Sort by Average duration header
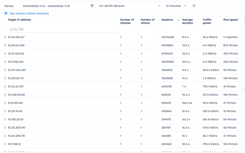This screenshot has width=245, height=153. tap(188, 21)
